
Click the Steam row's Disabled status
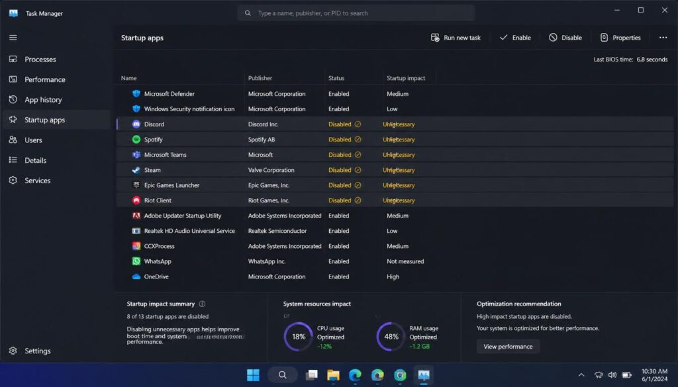pos(340,170)
